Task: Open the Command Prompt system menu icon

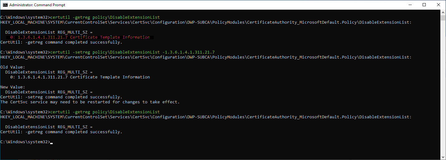Action: point(5,5)
